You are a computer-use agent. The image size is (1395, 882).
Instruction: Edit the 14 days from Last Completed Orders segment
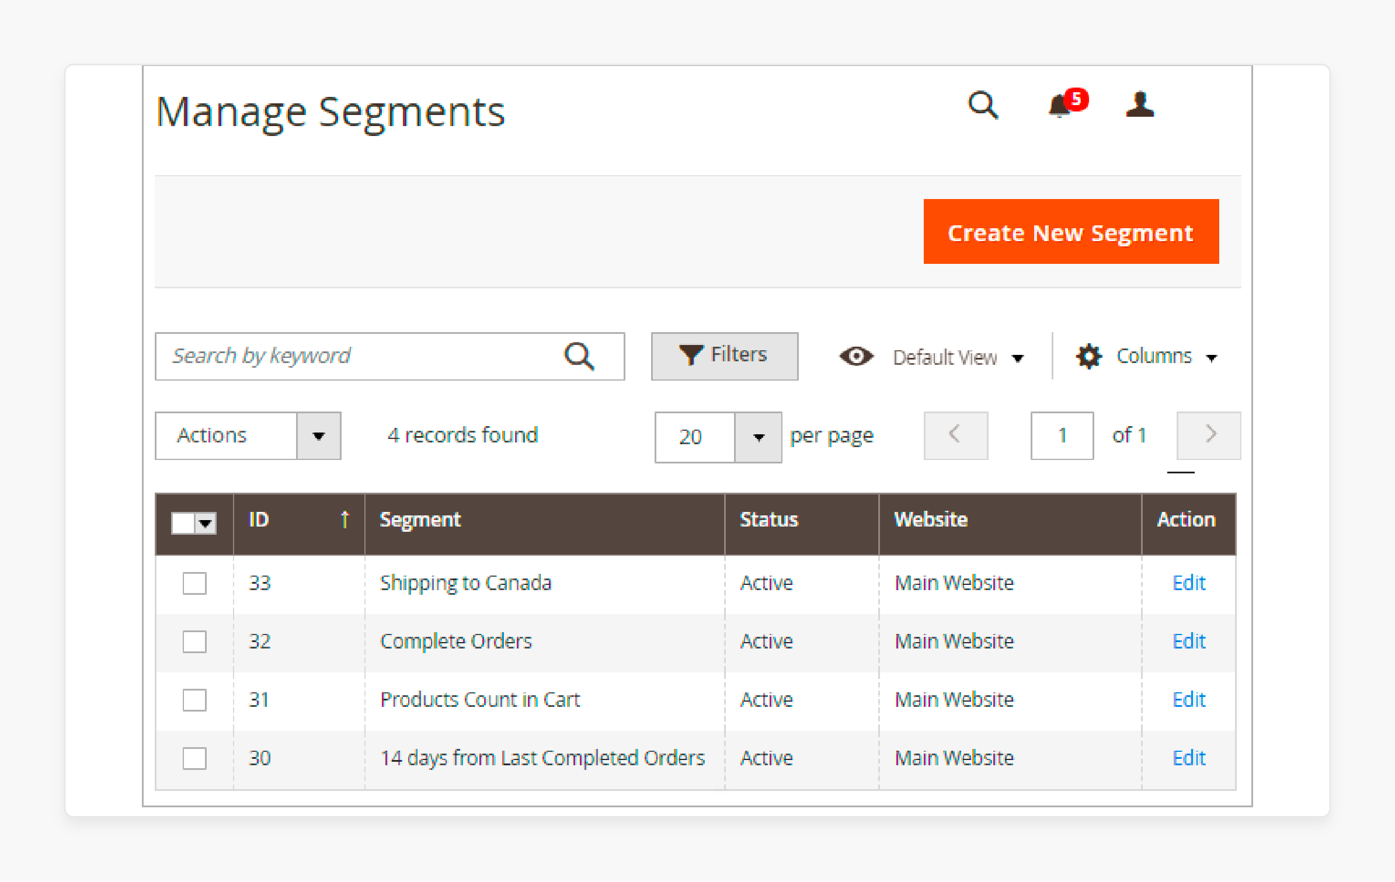coord(1189,758)
